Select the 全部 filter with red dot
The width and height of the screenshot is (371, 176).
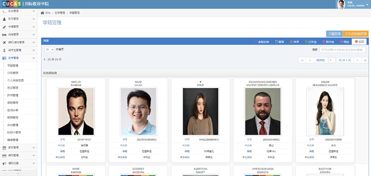click(359, 42)
